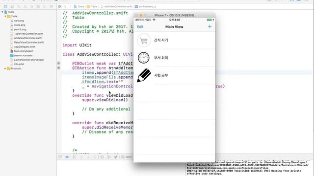Open TableViewController.swift file
The image size is (314, 176).
[x=28, y=34]
